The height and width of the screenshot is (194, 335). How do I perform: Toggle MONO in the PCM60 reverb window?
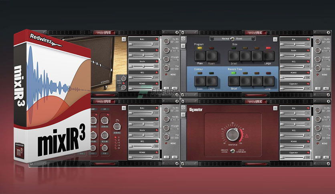click(317, 74)
